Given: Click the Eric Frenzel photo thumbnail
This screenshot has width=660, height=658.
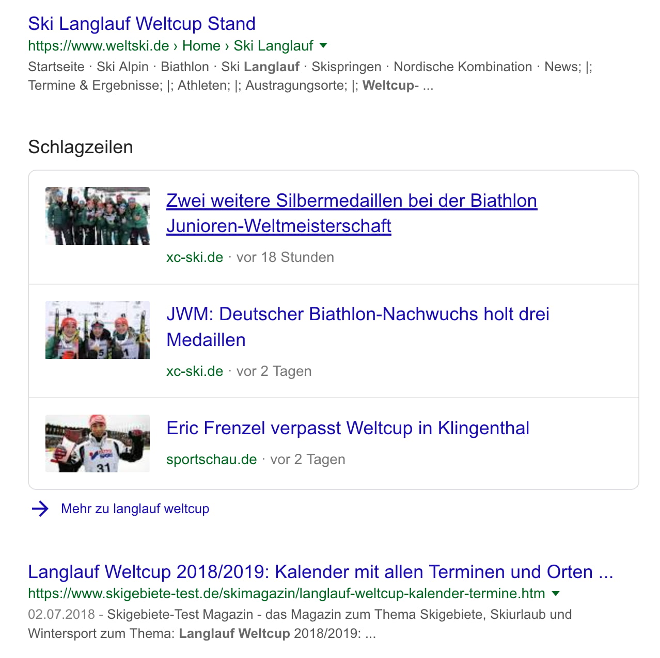Looking at the screenshot, I should pos(98,443).
